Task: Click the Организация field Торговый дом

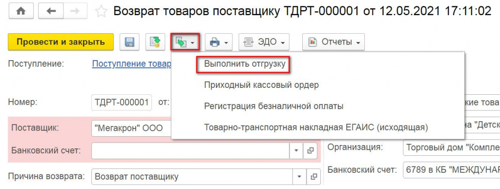Action: point(451,147)
